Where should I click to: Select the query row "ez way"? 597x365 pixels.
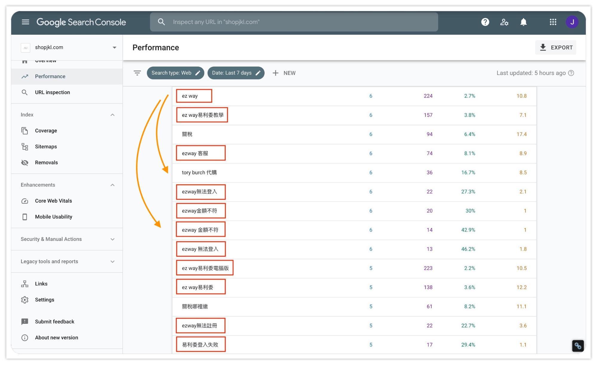354,96
